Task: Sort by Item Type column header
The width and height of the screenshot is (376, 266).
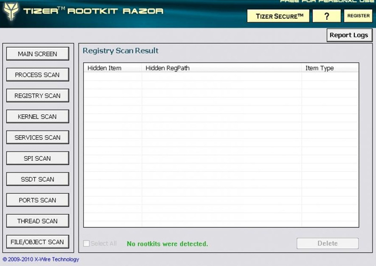Action: click(x=330, y=68)
